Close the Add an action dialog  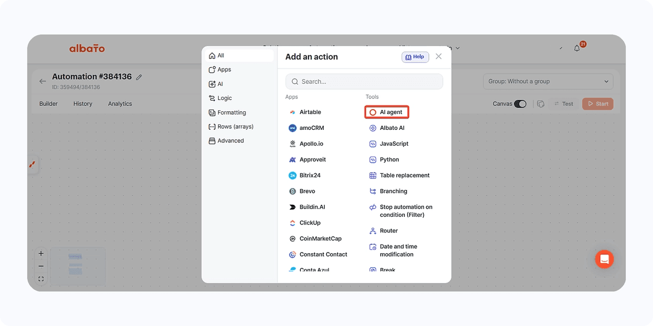click(439, 57)
